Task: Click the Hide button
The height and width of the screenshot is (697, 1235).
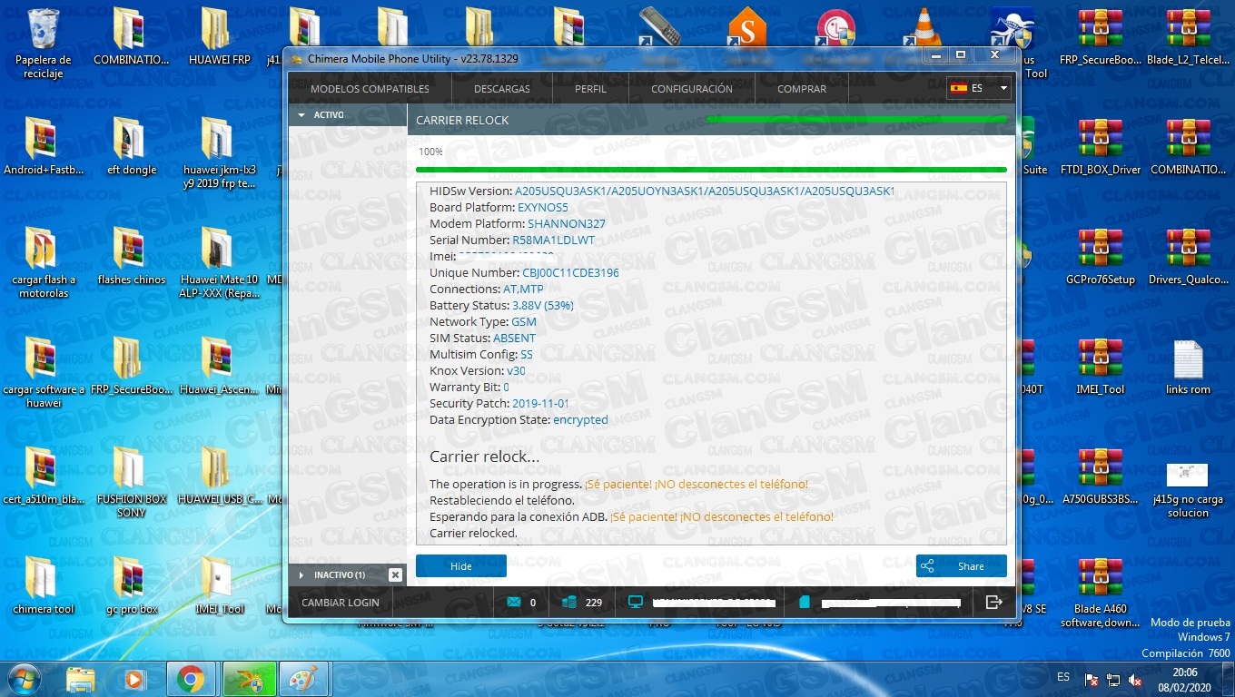Action: 461,566
